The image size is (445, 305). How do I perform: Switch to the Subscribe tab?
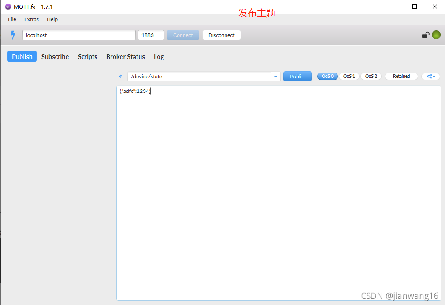(x=55, y=56)
